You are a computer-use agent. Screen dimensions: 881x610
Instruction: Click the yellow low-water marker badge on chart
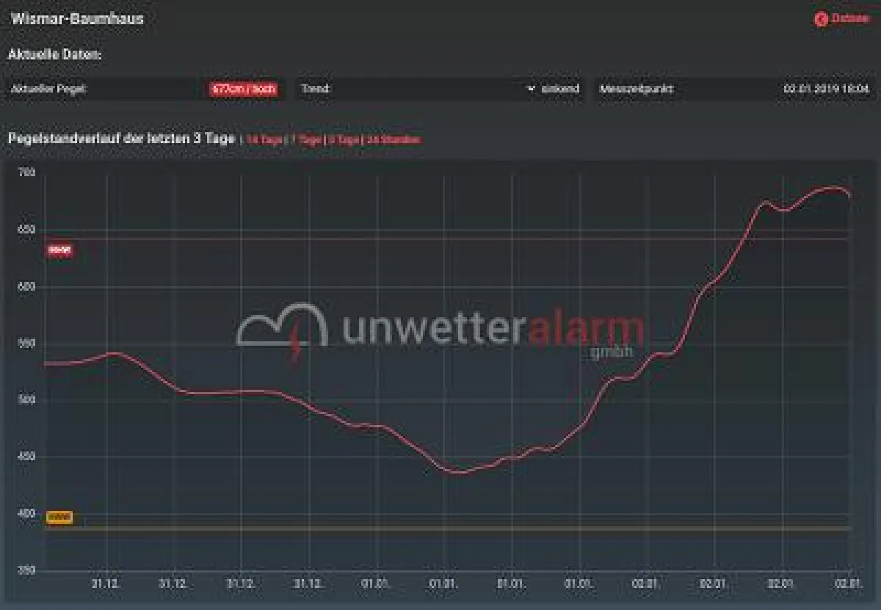59,517
